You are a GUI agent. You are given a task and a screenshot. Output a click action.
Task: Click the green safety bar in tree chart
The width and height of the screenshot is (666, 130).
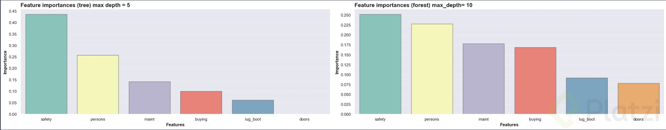pos(46,64)
